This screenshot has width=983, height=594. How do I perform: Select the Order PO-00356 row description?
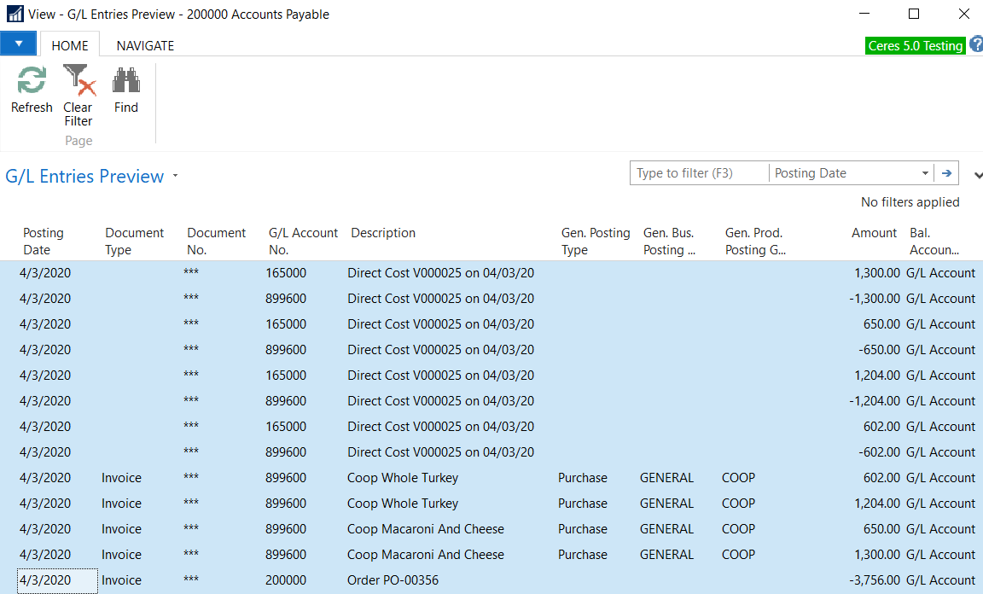[393, 580]
